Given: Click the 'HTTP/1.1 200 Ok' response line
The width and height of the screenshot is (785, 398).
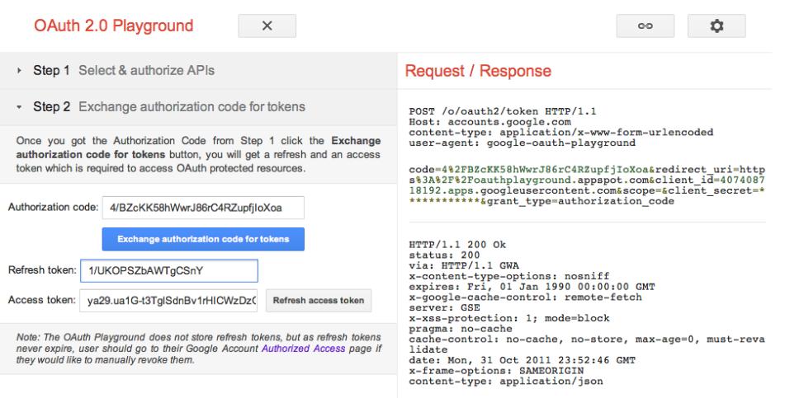Looking at the screenshot, I should (457, 245).
